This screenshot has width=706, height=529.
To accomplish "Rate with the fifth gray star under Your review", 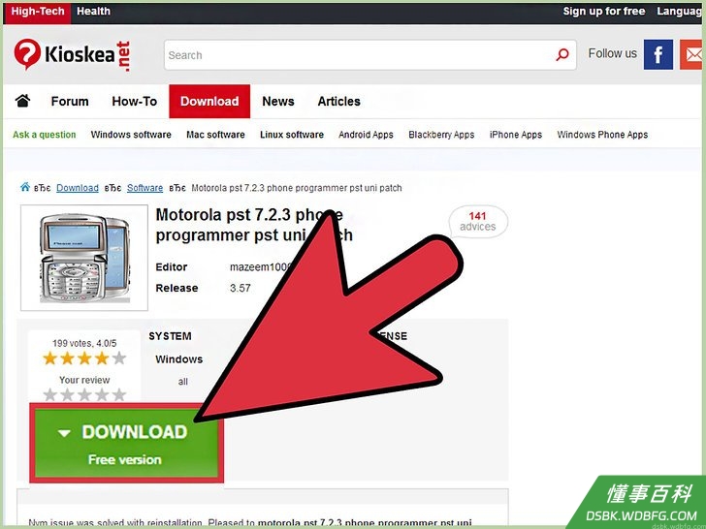I will coord(119,395).
